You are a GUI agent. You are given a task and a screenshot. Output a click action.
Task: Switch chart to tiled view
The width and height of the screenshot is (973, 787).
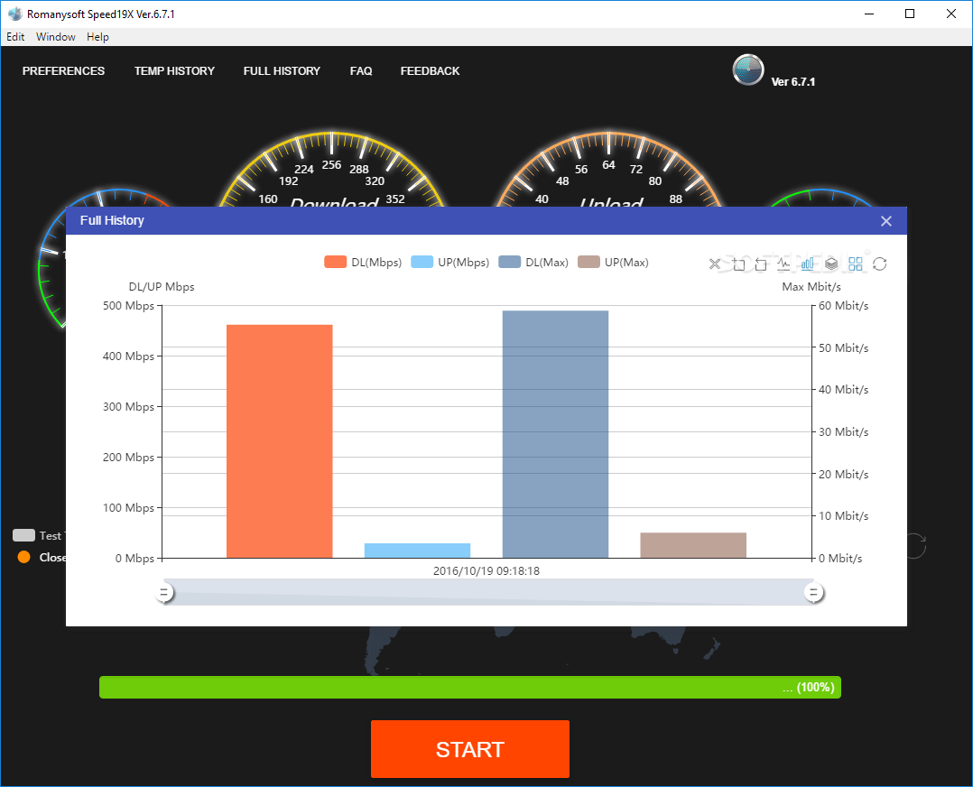(856, 264)
